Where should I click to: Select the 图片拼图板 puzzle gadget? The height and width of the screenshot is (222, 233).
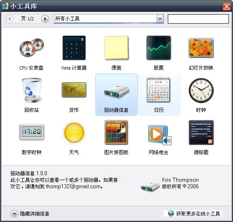click(x=116, y=132)
